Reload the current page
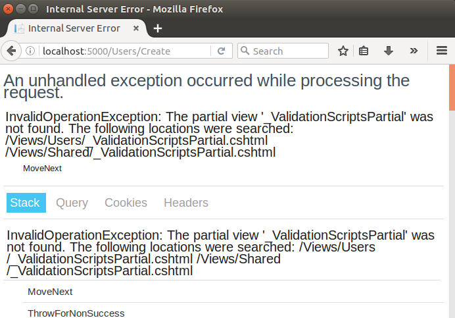The width and height of the screenshot is (455, 318). 222,51
